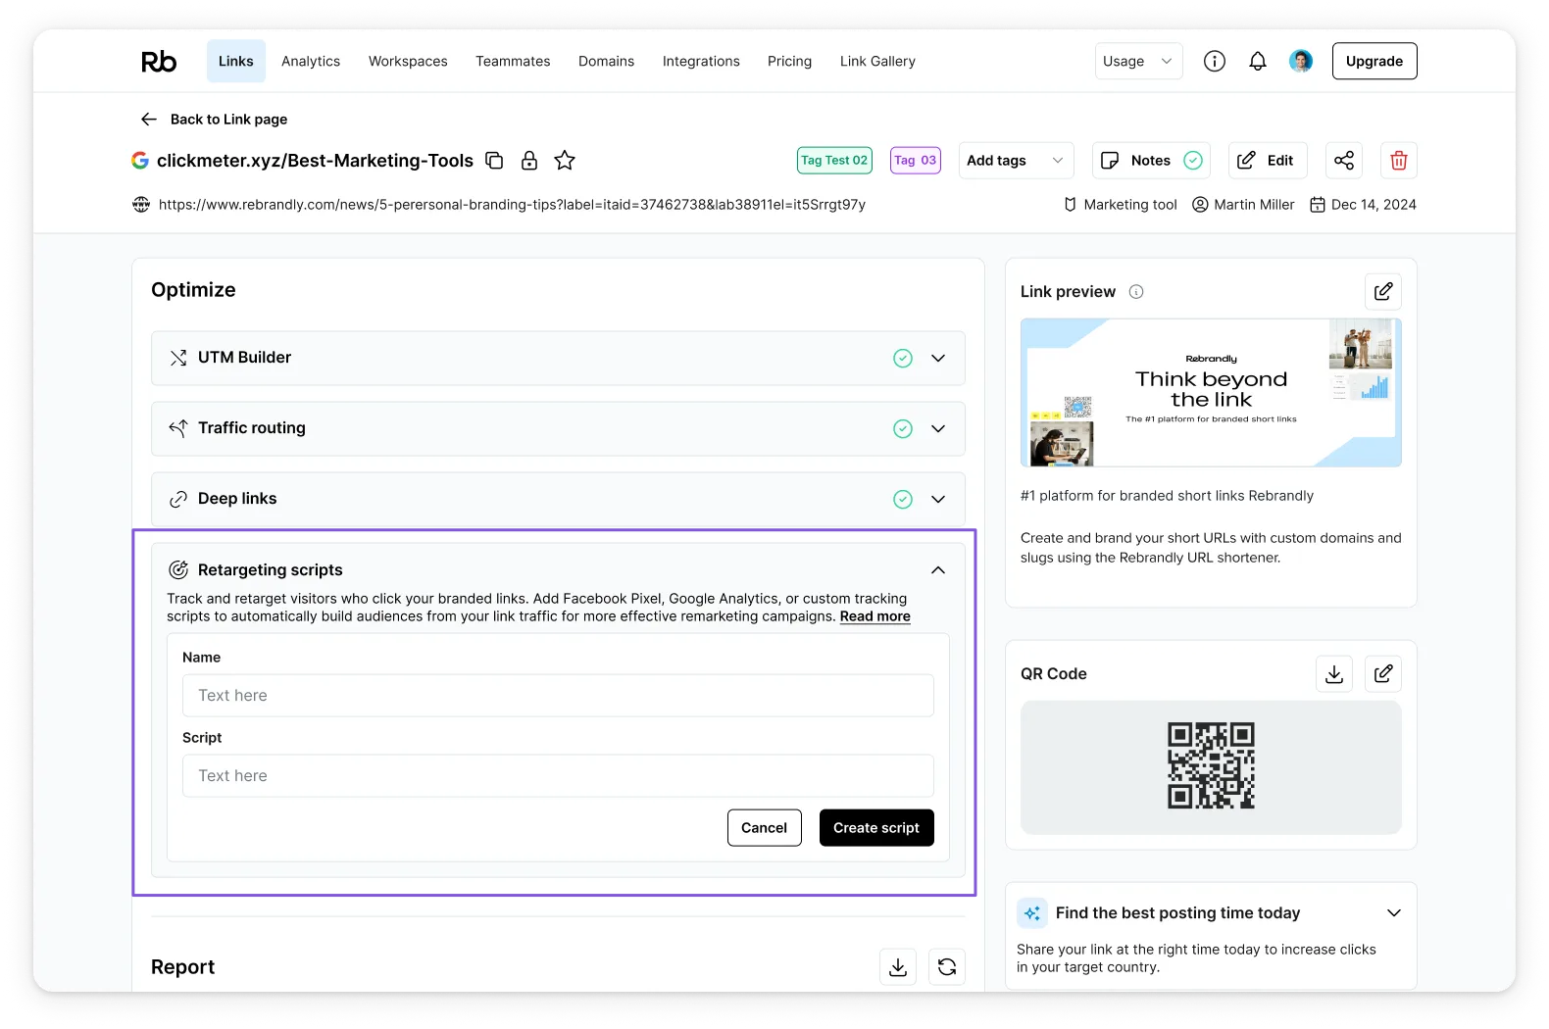This screenshot has width=1549, height=1029.
Task: Delete link with trash icon
Action: point(1399,161)
